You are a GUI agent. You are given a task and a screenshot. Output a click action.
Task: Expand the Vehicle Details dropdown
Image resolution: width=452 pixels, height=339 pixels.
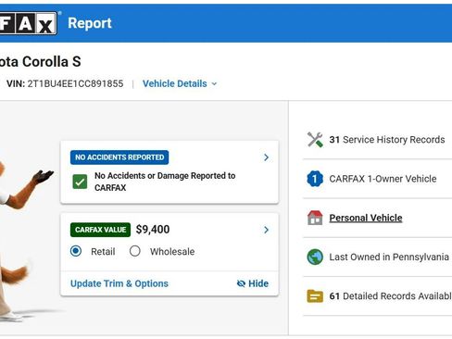(180, 83)
